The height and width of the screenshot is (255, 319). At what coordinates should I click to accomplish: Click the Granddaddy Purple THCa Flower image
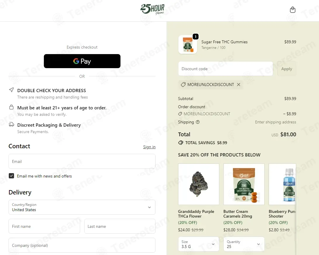199,184
